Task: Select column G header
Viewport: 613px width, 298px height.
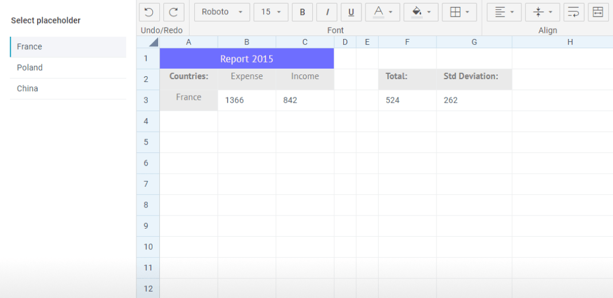Action: coord(474,42)
